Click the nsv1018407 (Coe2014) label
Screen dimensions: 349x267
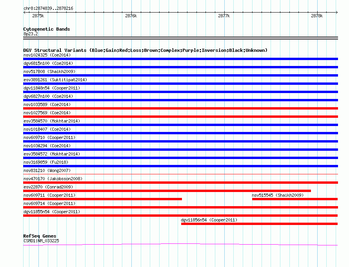pos(47,129)
